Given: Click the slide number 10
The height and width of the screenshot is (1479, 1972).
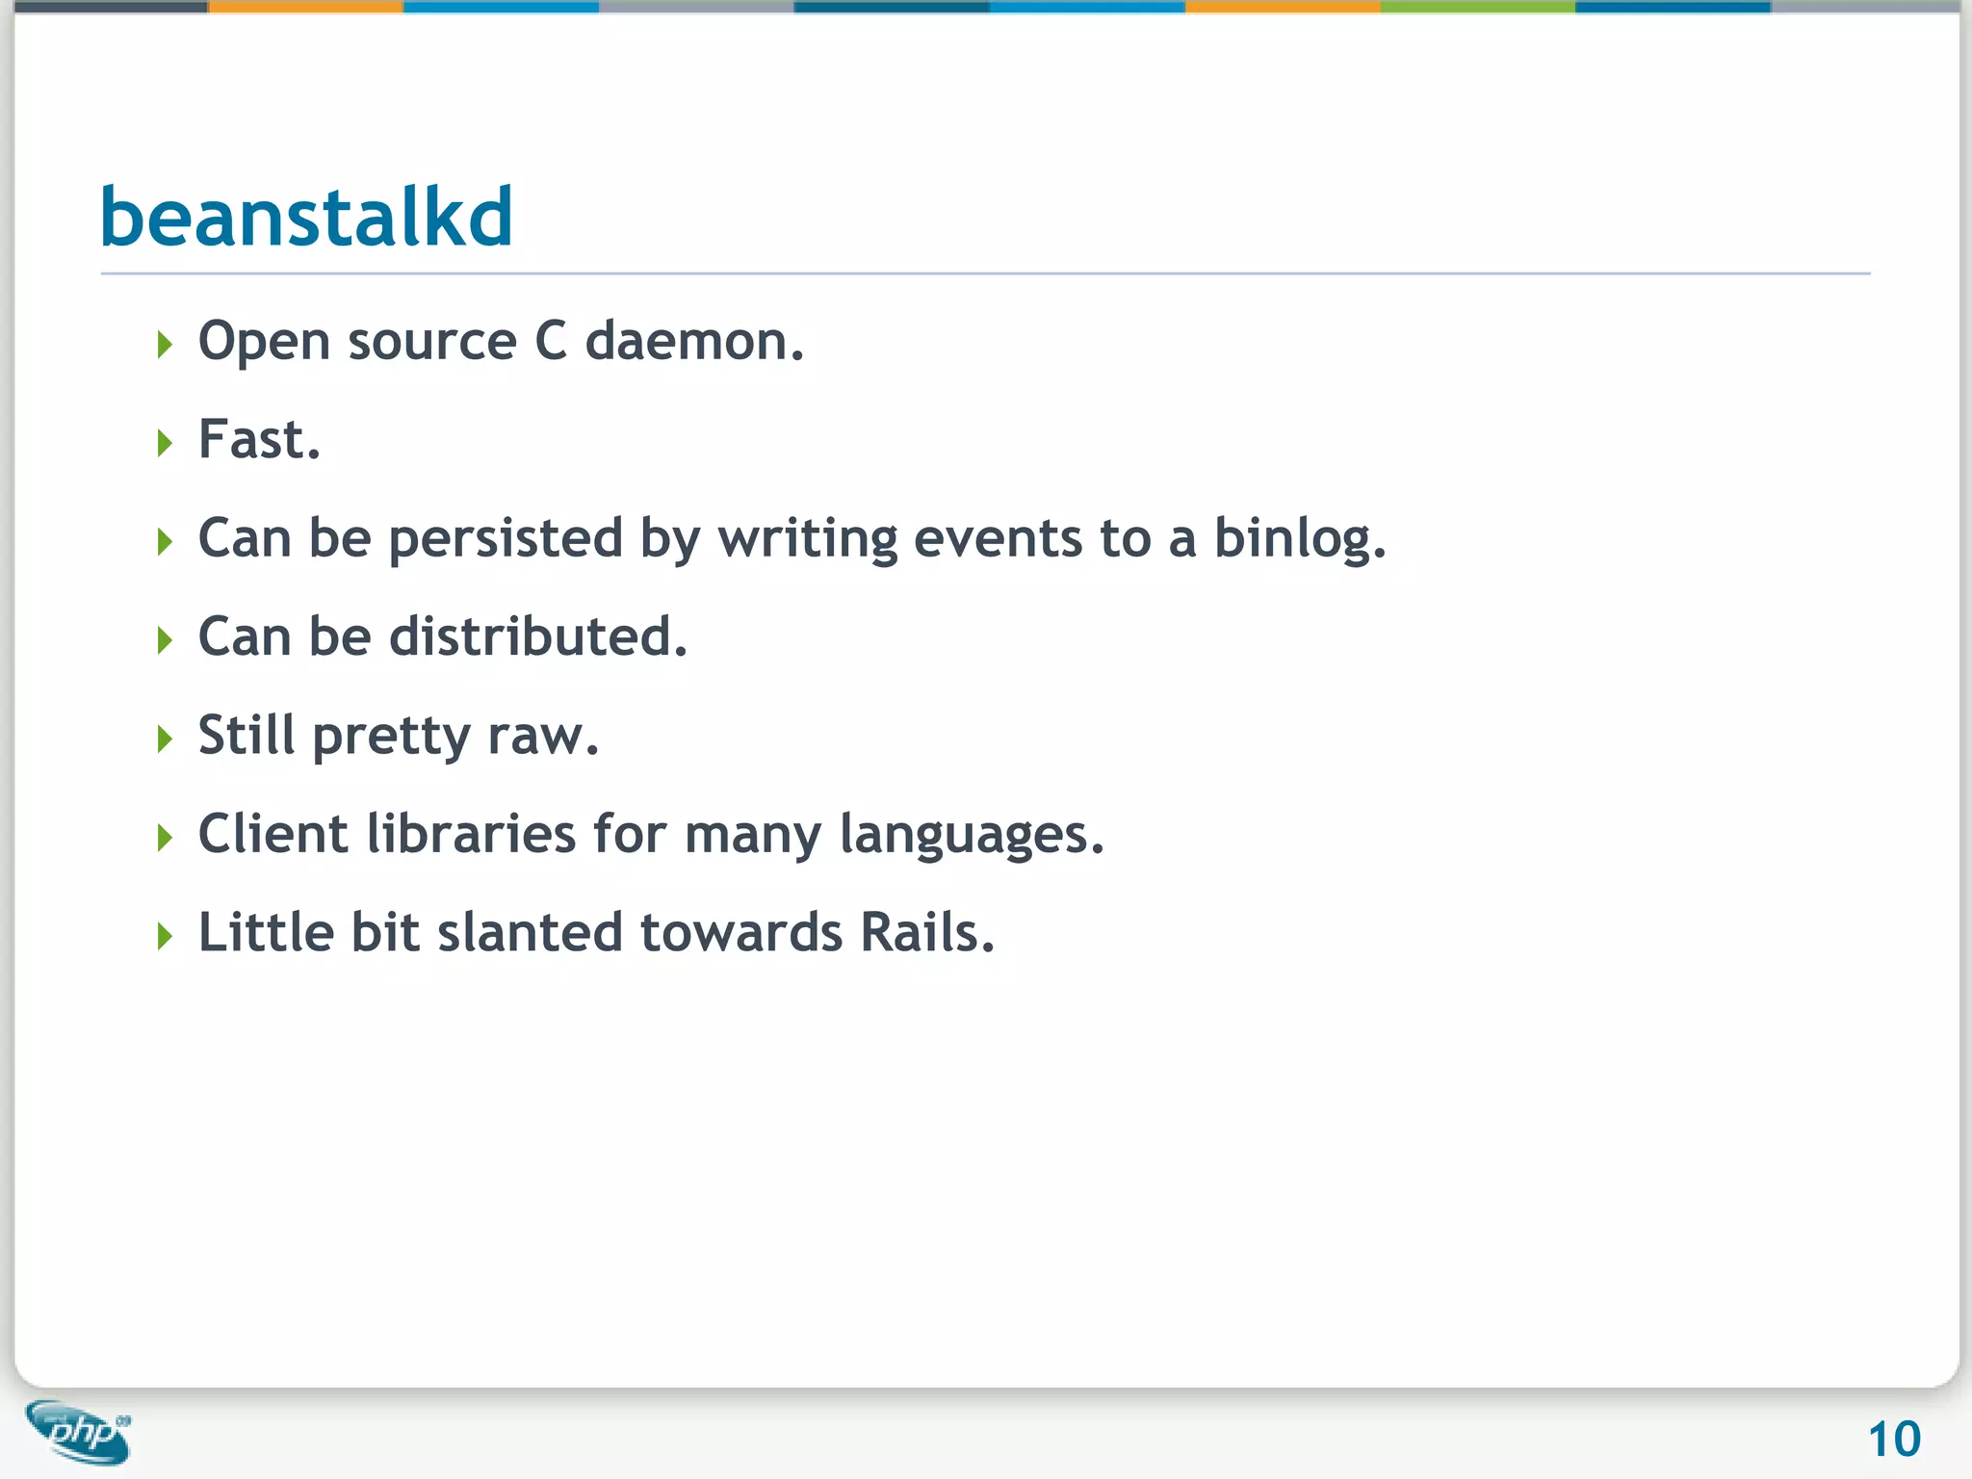Looking at the screenshot, I should (1893, 1440).
